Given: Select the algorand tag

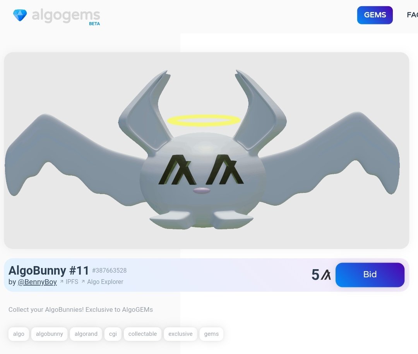Looking at the screenshot, I should pos(86,334).
